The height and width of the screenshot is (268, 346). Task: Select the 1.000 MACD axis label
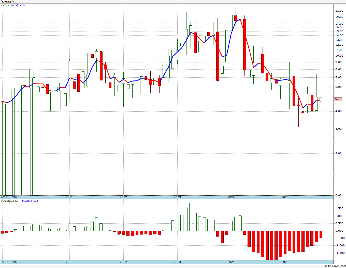pyautogui.click(x=339, y=216)
